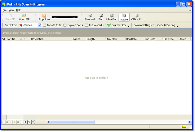Click Clear All Sorting button

coord(166,25)
